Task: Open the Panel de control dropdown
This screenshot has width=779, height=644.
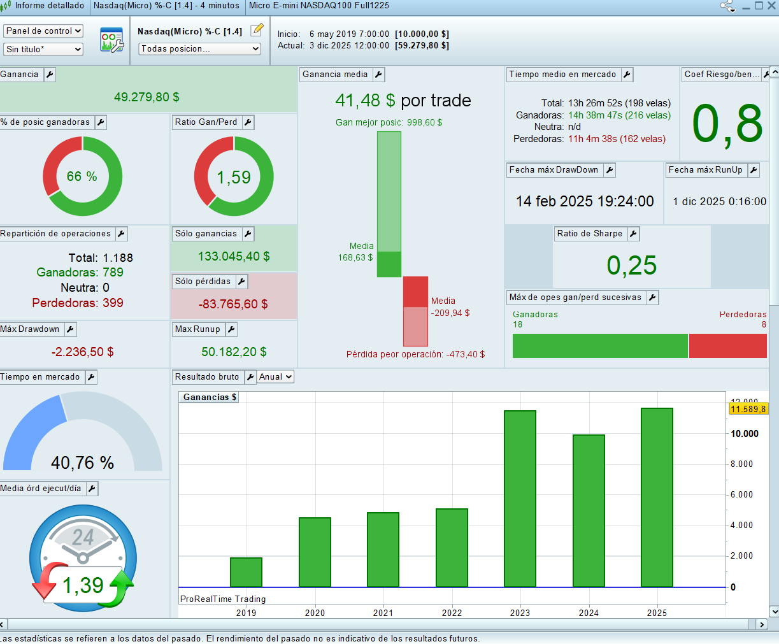Action: 43,31
